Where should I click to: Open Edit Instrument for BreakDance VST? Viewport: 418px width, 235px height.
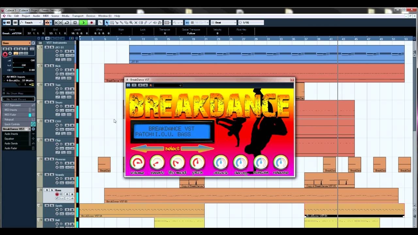click(x=33, y=129)
